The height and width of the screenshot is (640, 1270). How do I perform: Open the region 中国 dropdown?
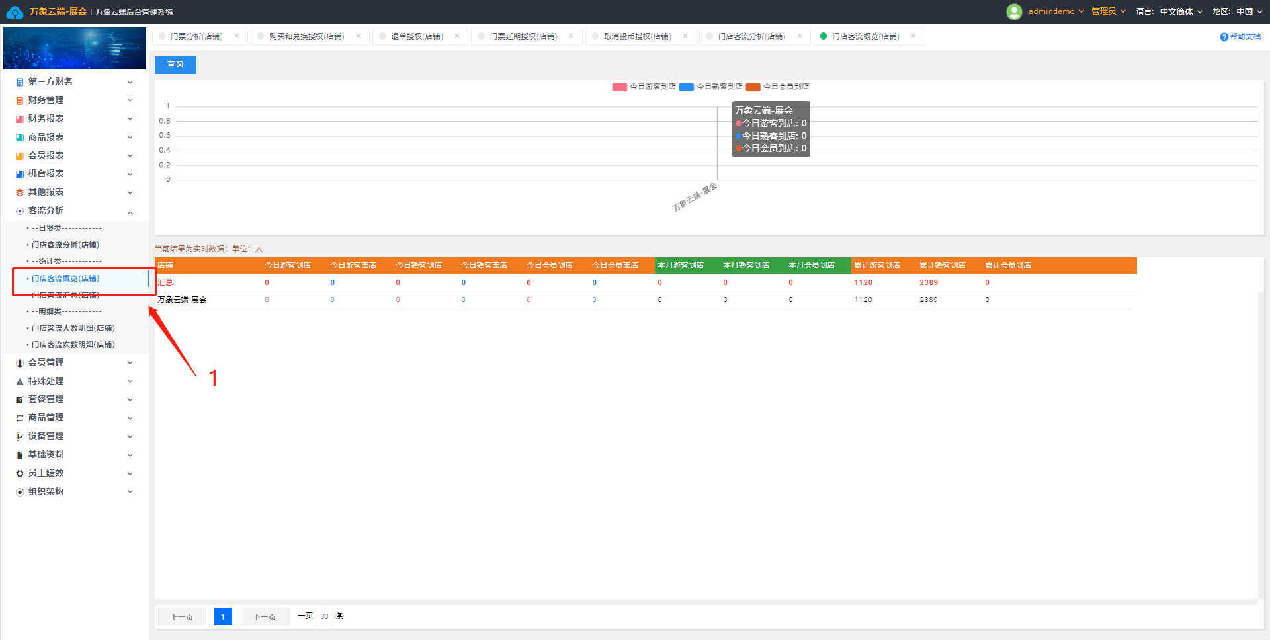point(1248,11)
